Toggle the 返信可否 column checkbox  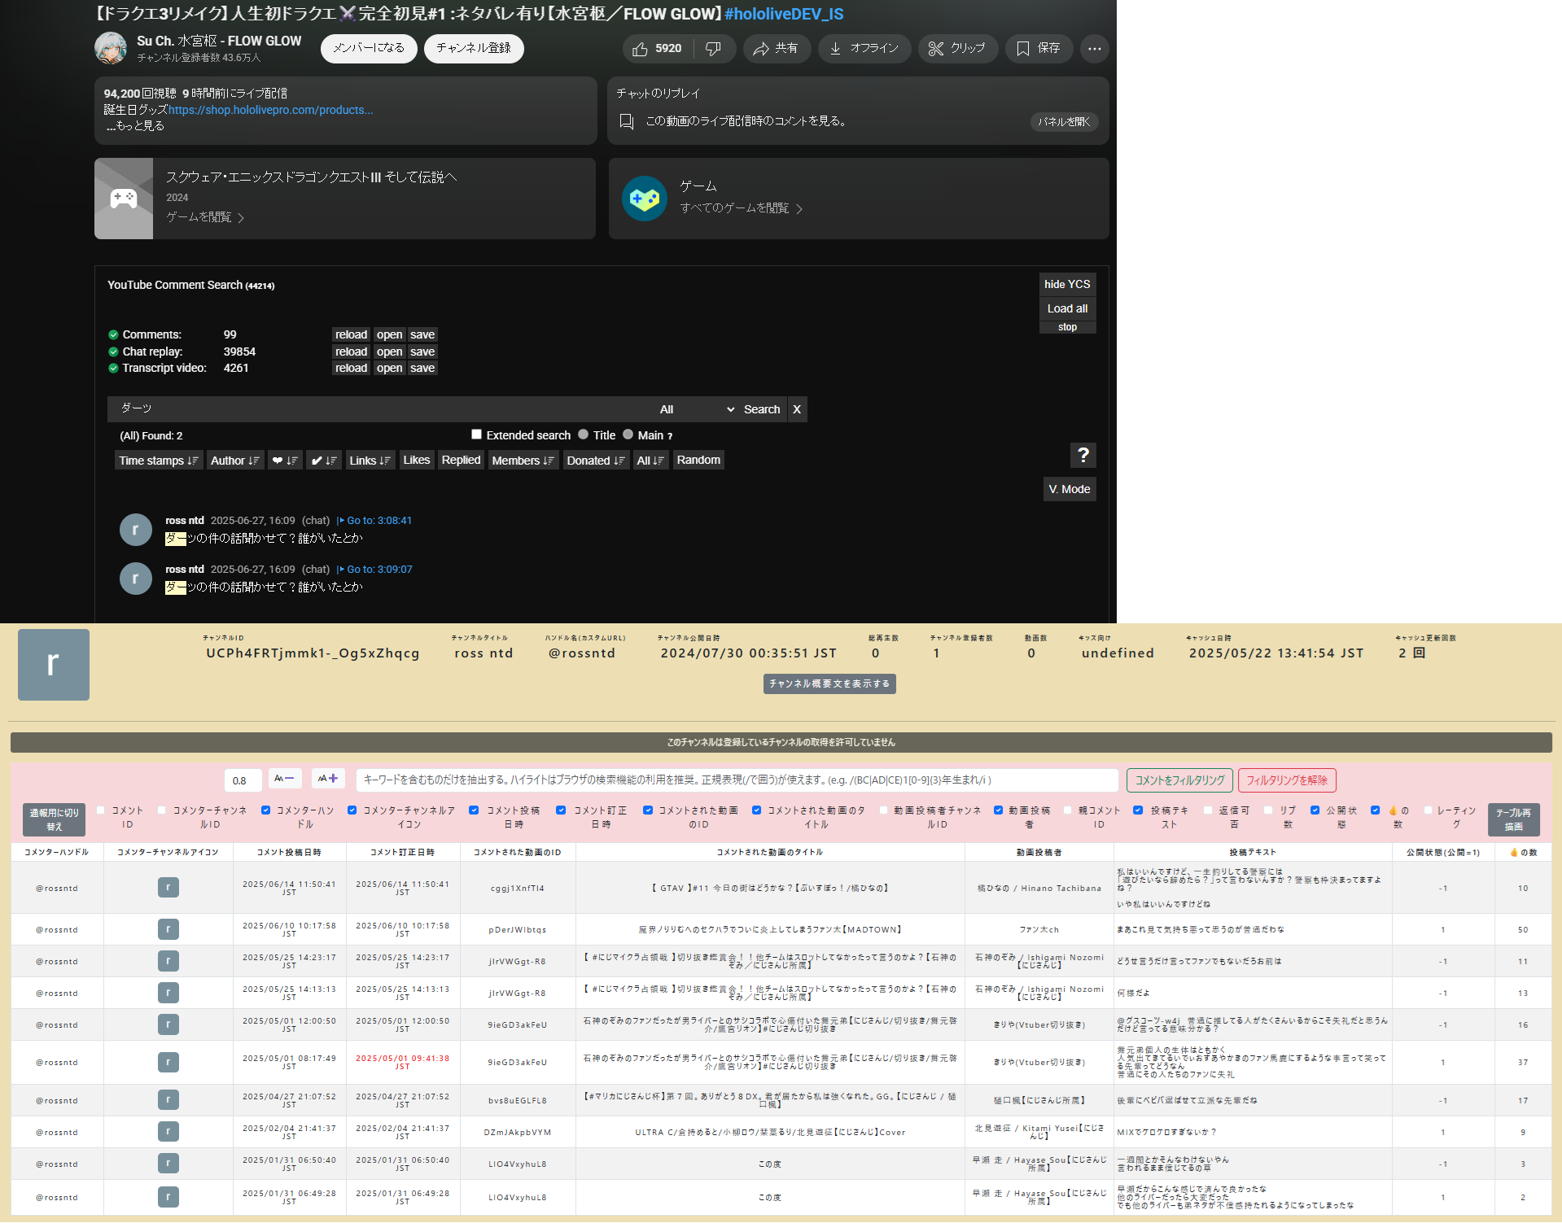(1208, 810)
